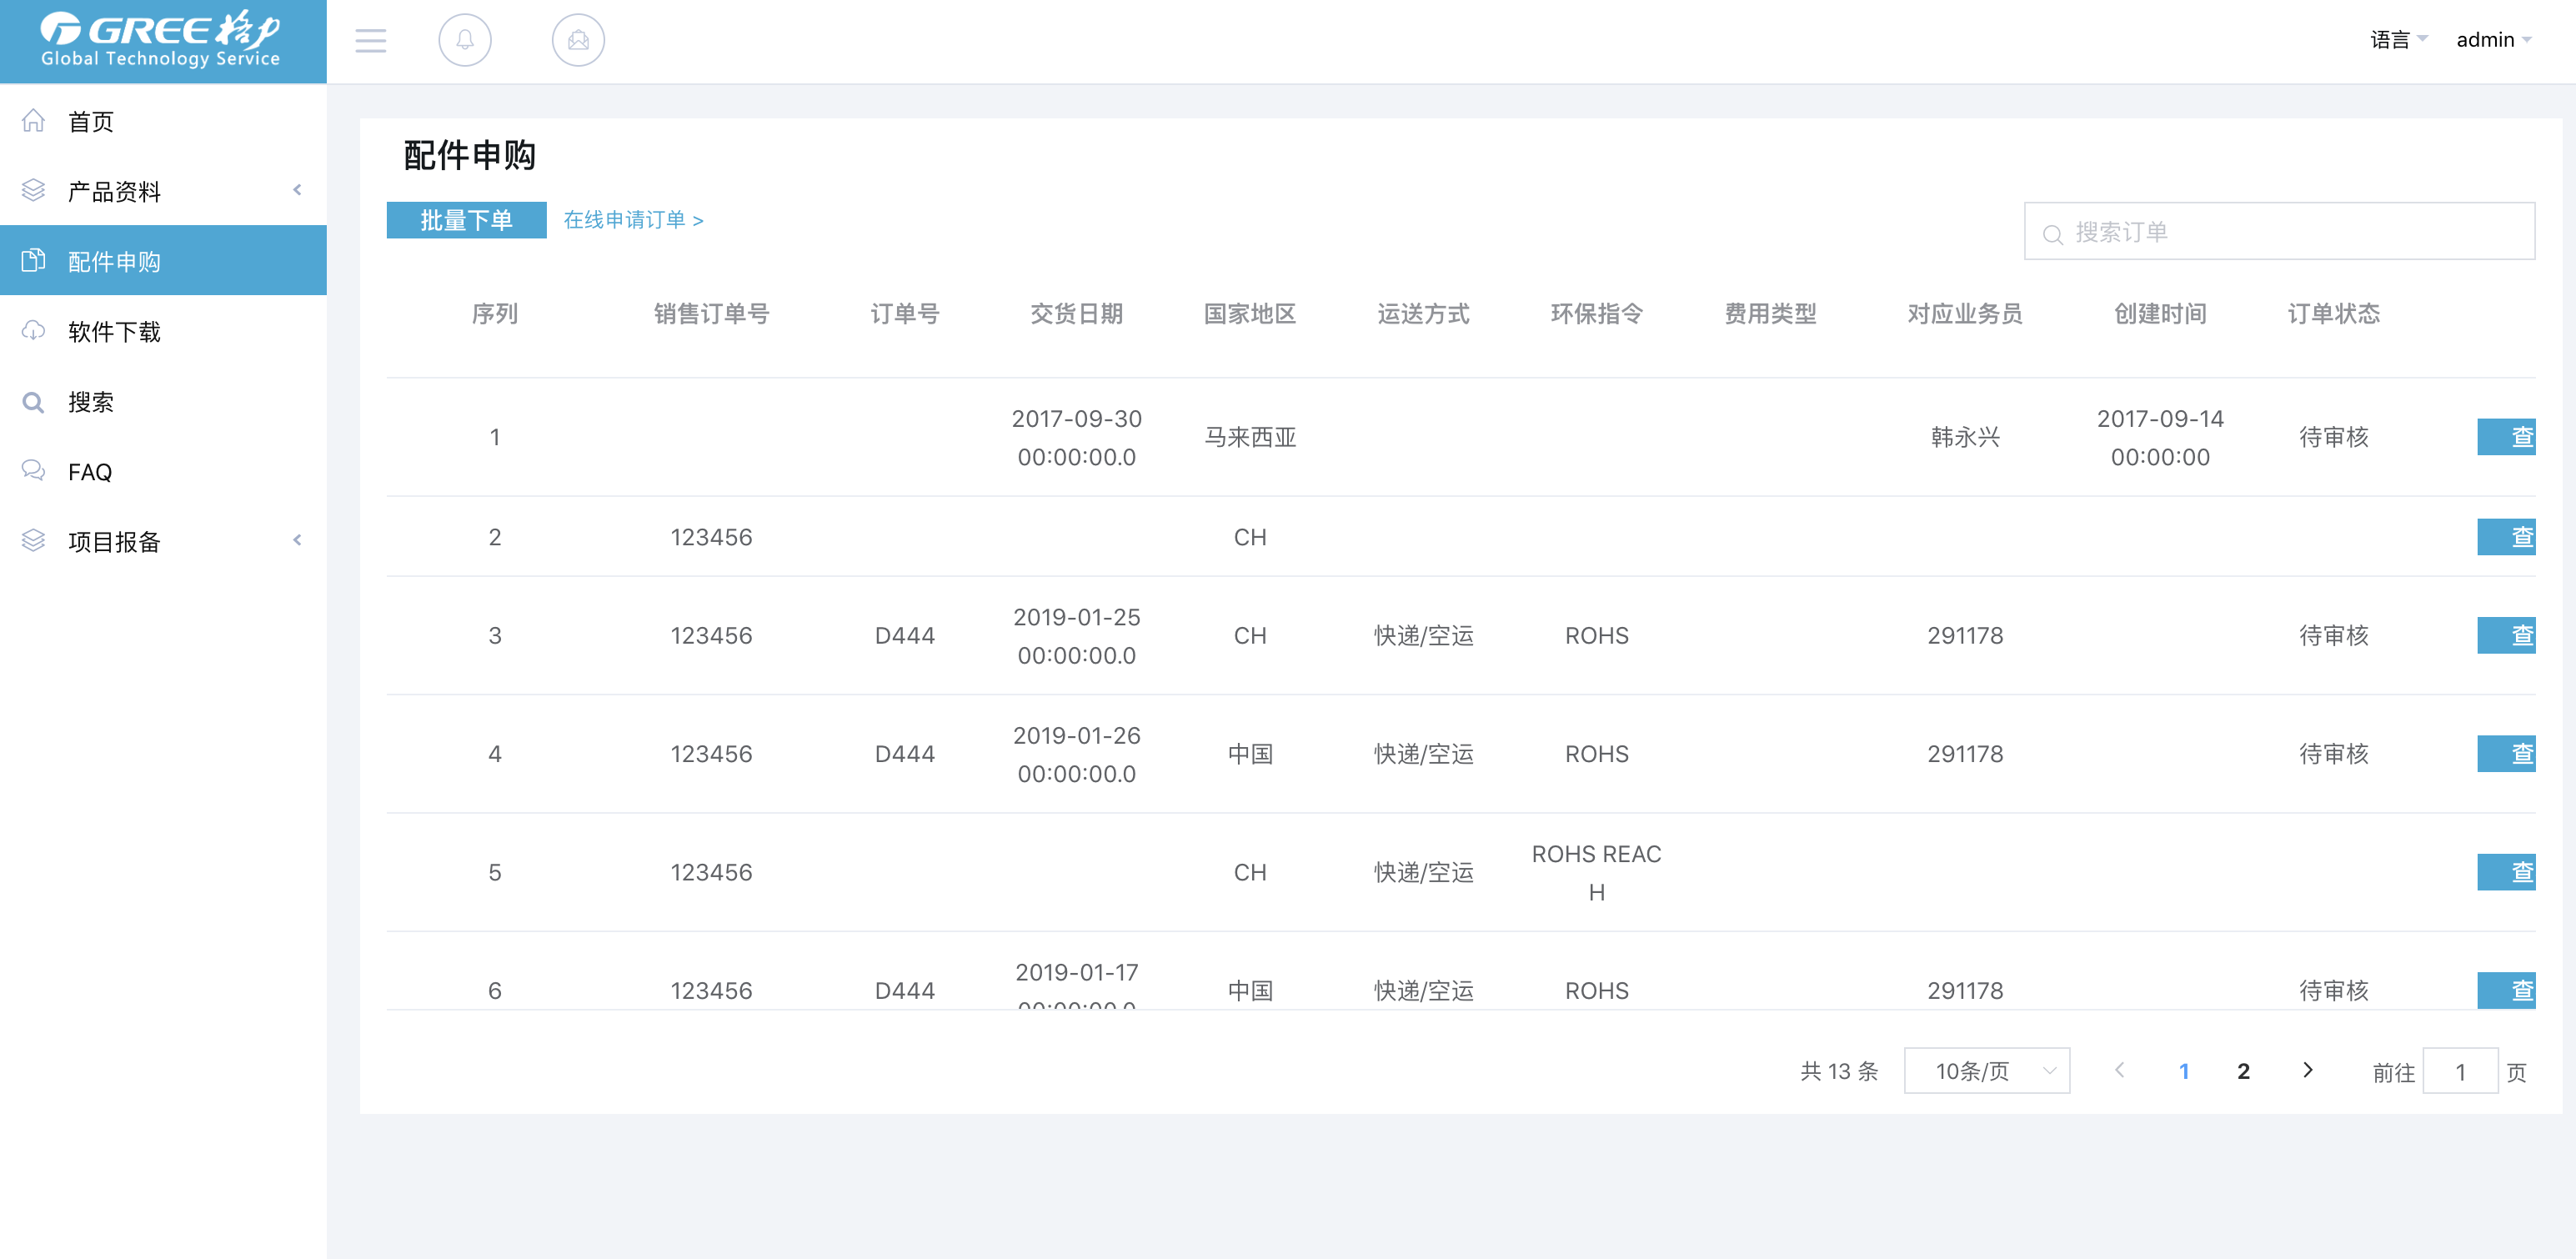
Task: Click 2017-09-14 creation time cell
Action: click(2160, 437)
